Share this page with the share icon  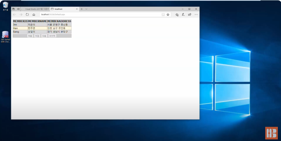(x=190, y=15)
